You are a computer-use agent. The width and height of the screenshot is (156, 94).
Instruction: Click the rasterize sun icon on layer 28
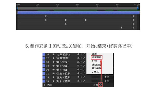pos(81,62)
